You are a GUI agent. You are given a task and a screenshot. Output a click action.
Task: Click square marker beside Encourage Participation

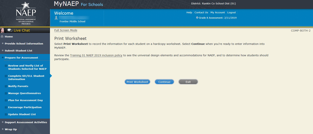pyautogui.click(x=6, y=107)
